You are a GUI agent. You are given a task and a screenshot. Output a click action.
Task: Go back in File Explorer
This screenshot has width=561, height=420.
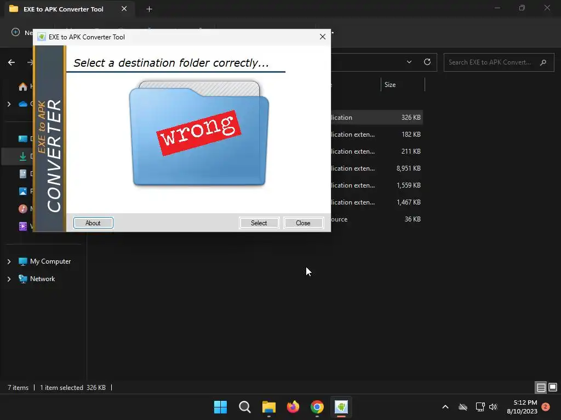tap(12, 62)
